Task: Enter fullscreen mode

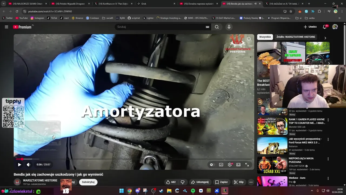Action: [247, 164]
